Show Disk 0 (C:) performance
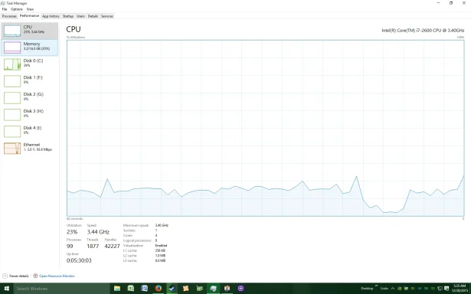 [x=29, y=64]
